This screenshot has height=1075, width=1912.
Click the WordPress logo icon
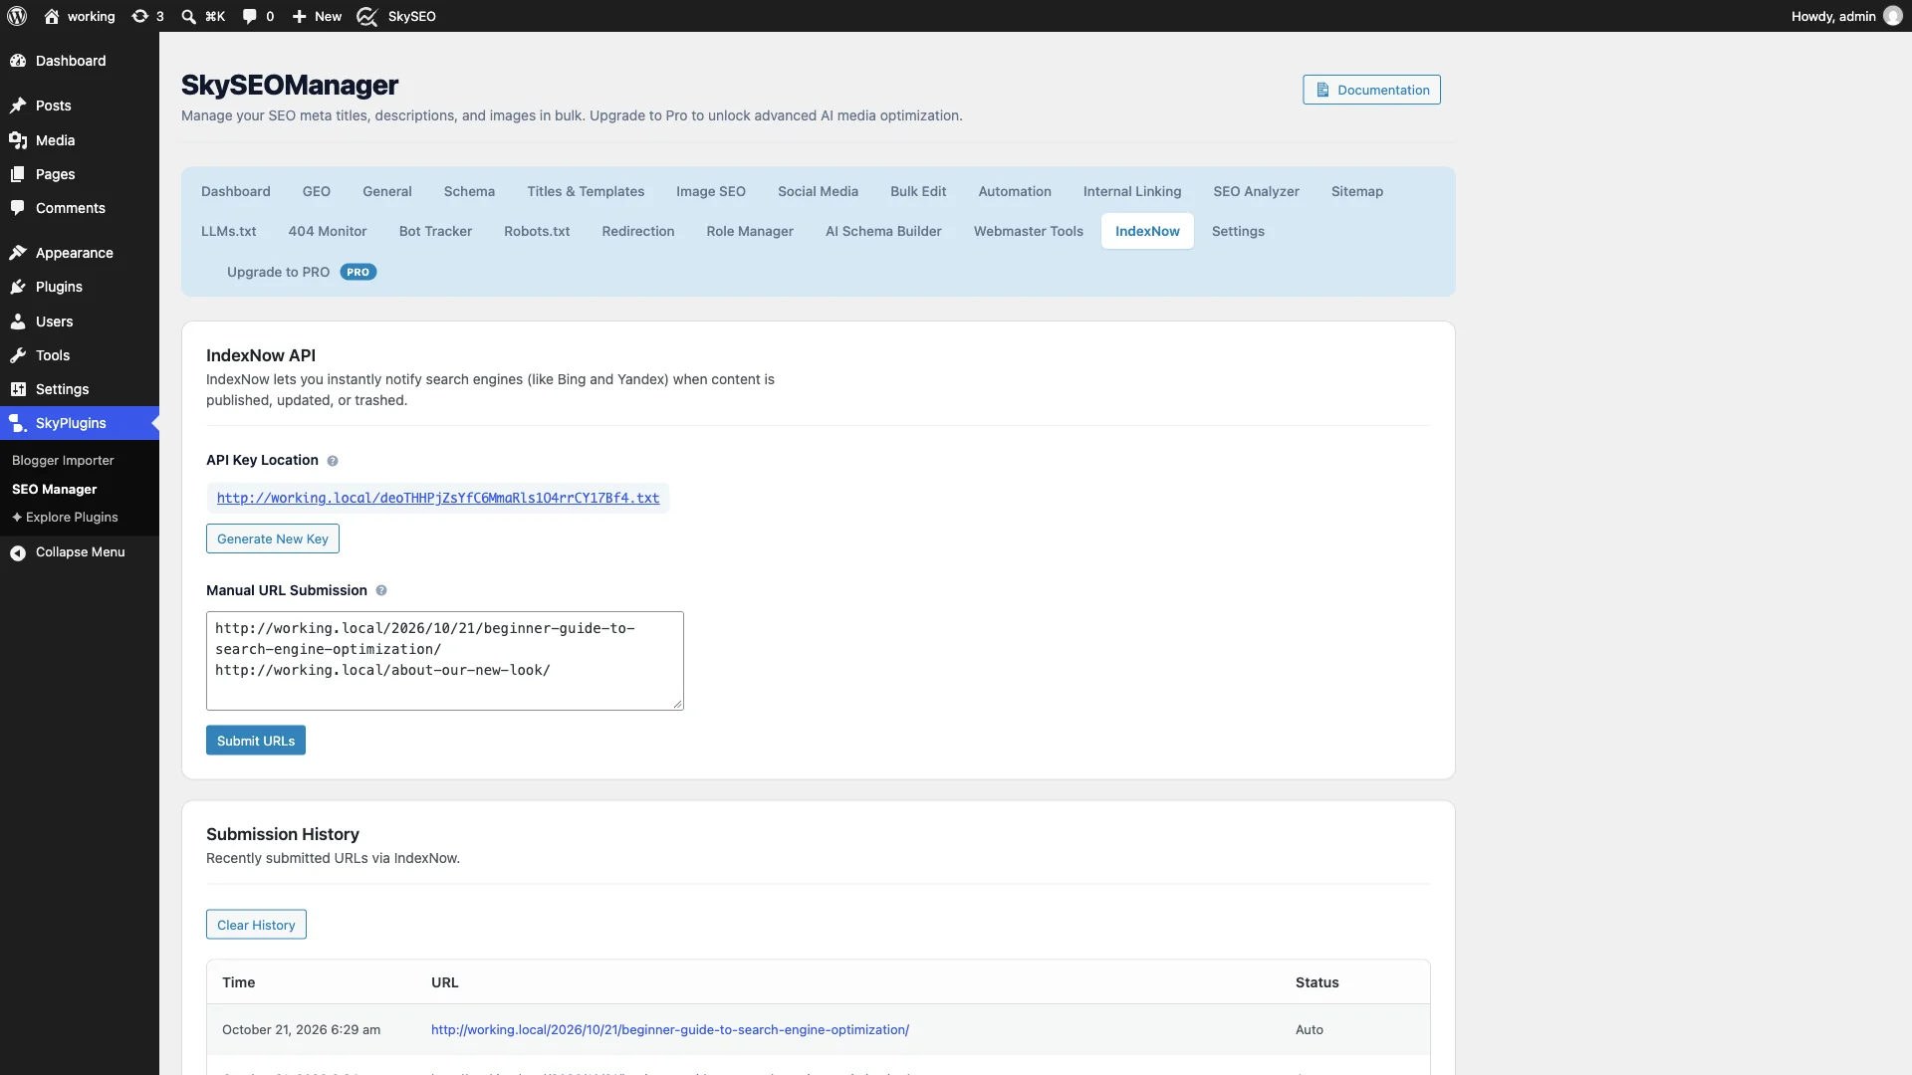[17, 16]
